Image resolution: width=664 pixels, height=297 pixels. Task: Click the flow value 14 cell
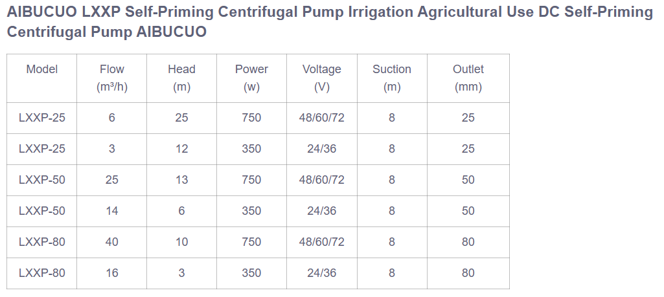(112, 211)
